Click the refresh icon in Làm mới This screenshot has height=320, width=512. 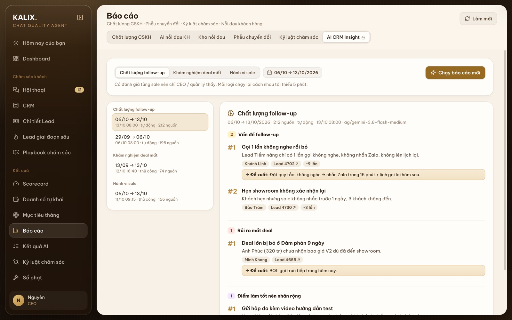pos(467,19)
